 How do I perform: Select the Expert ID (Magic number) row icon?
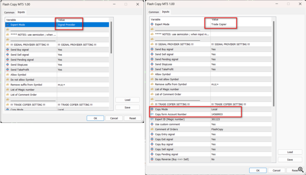(152, 119)
